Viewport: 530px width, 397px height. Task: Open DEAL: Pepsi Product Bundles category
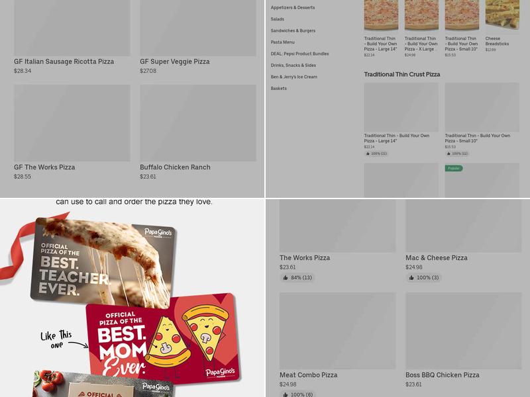pyautogui.click(x=299, y=54)
